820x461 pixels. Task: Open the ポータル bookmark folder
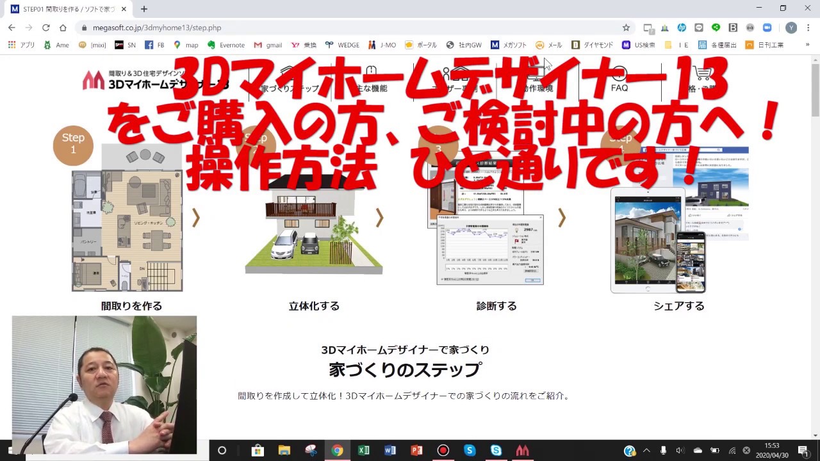pos(420,45)
